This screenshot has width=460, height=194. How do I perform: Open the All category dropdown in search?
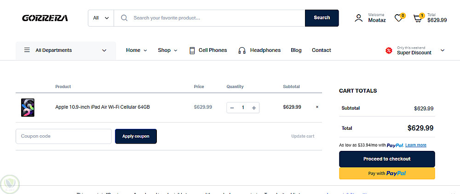(x=101, y=18)
